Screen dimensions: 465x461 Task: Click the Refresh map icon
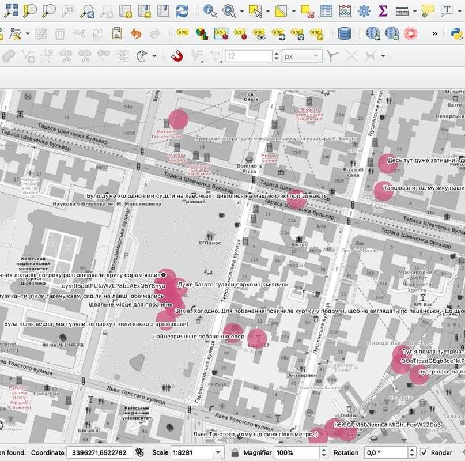(182, 10)
